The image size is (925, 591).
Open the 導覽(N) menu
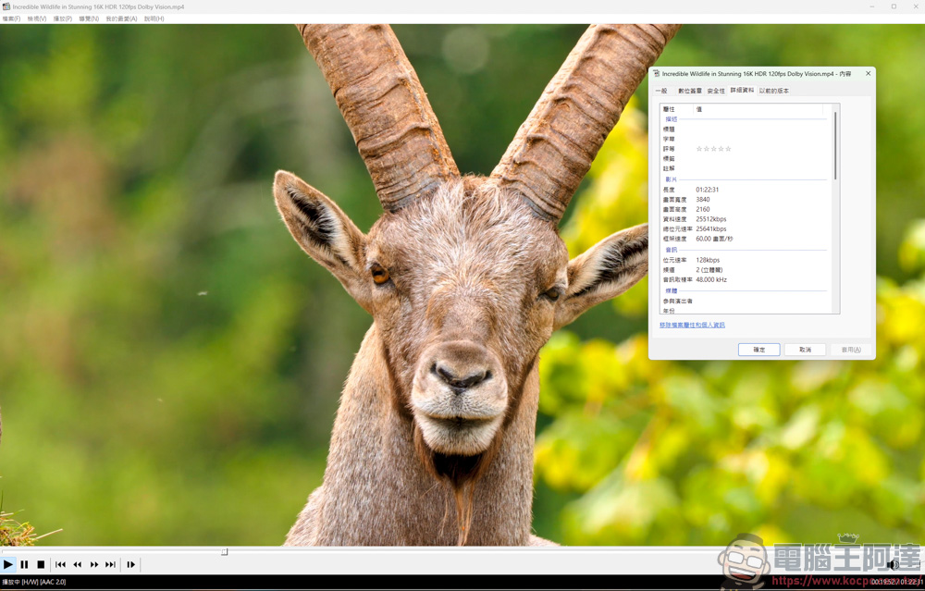point(89,18)
